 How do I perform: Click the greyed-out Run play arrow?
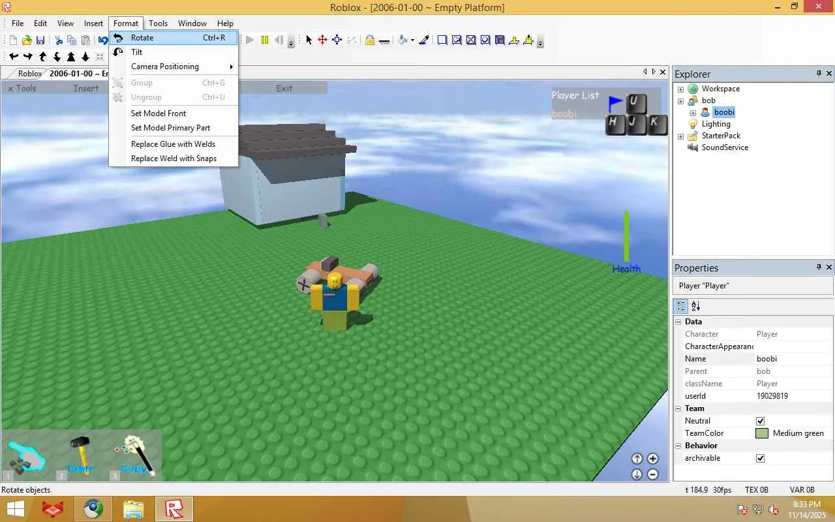pyautogui.click(x=250, y=40)
